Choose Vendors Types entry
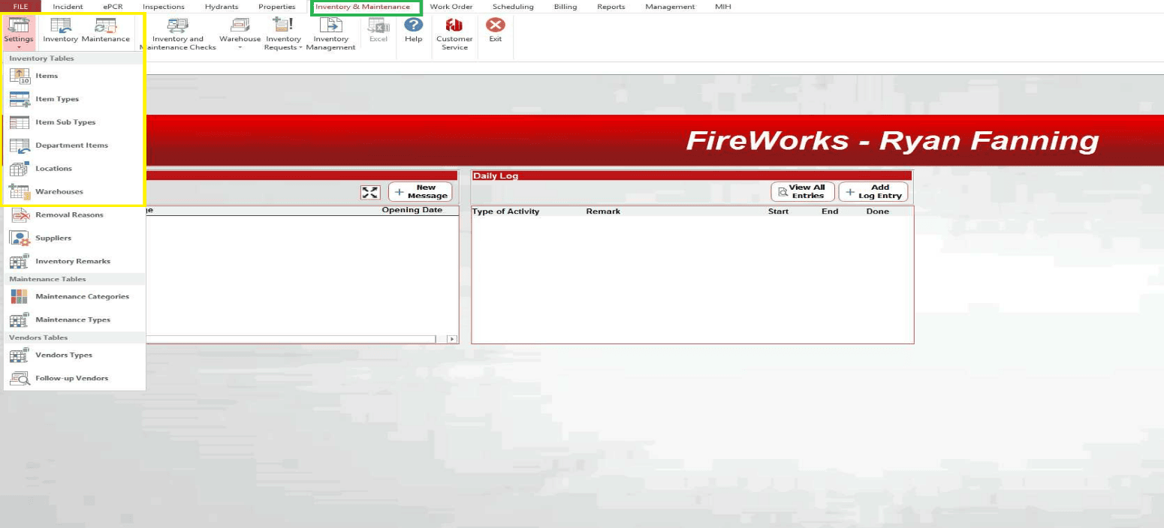Viewport: 1164px width, 528px height. click(74, 355)
